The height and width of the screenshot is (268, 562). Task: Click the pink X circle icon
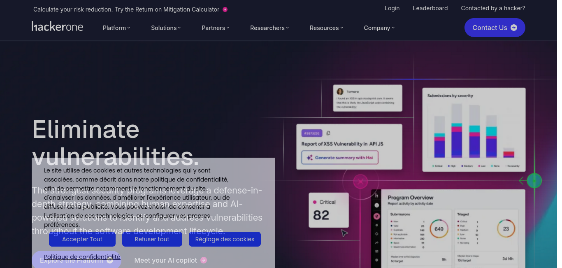coord(361,181)
